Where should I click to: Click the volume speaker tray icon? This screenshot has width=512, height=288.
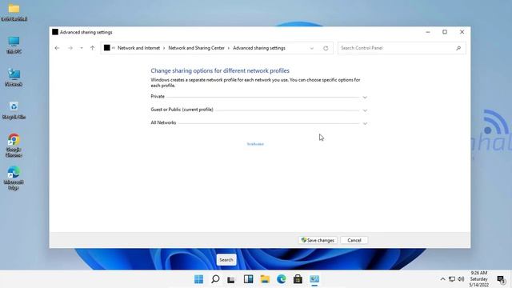pos(461,279)
